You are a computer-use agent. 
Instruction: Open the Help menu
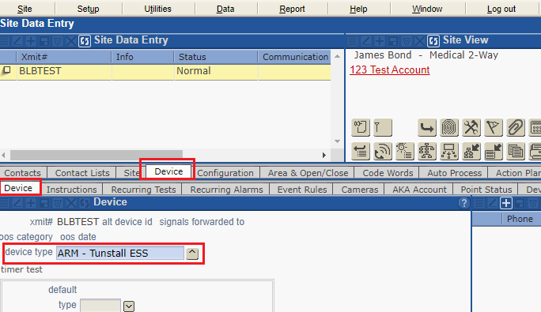[358, 9]
